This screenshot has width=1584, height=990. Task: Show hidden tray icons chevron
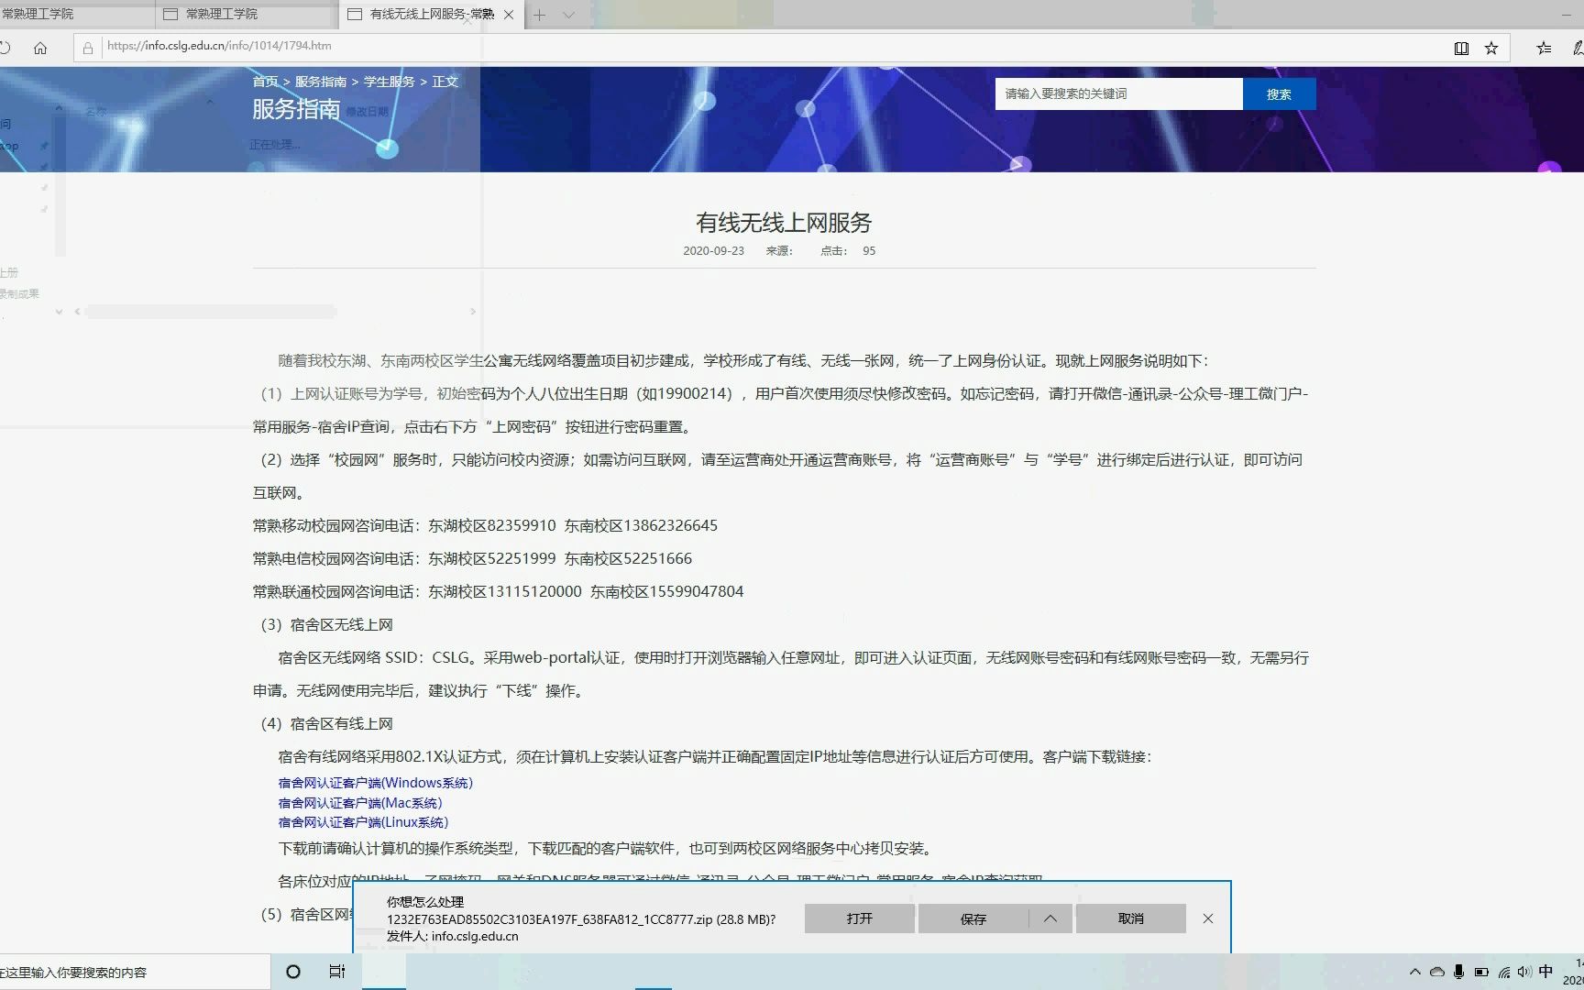(1415, 972)
